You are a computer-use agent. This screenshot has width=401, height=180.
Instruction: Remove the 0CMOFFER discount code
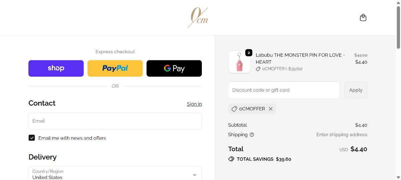click(x=271, y=109)
